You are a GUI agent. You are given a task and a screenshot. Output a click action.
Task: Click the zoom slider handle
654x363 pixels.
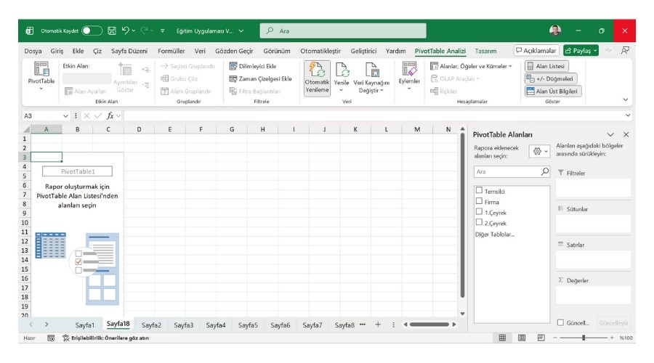(584, 338)
